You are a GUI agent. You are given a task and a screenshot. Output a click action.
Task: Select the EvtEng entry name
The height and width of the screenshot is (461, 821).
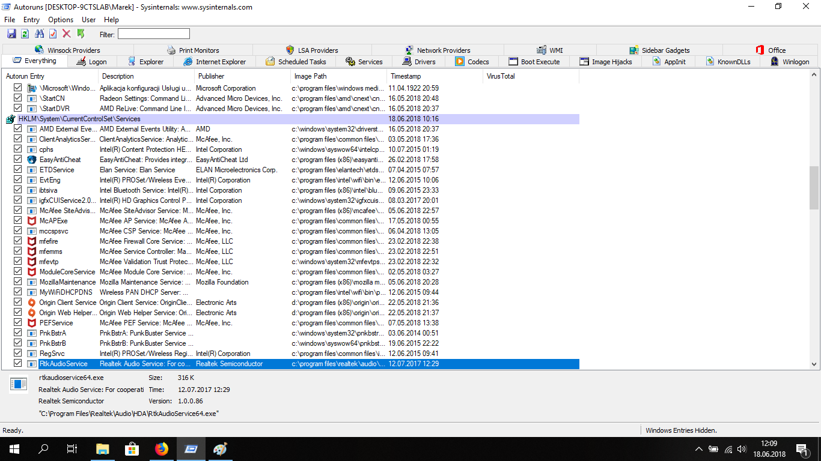tap(50, 180)
